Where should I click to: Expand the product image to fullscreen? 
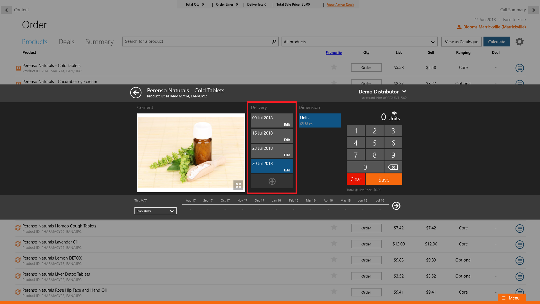[x=238, y=185]
